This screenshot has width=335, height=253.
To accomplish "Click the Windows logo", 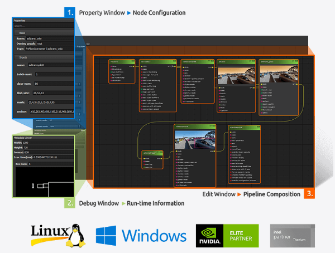I will (x=141, y=235).
